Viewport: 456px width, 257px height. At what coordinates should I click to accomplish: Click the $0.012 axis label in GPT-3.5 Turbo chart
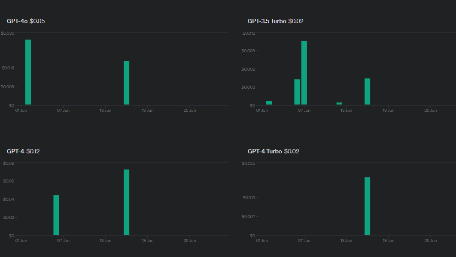tap(249, 33)
